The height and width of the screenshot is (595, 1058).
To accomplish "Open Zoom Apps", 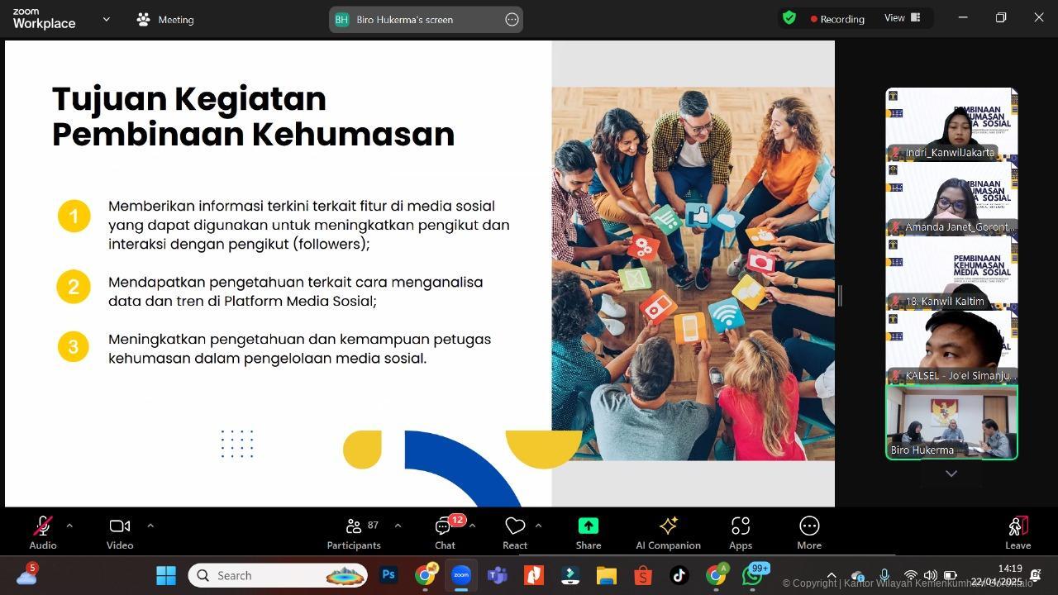I will point(740,532).
